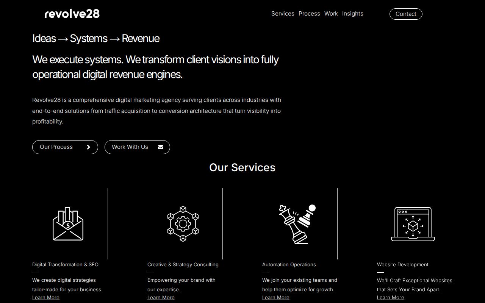Click 'Empowering your brand with' description
Screen dimensions: 485x303
pyautogui.click(x=181, y=285)
